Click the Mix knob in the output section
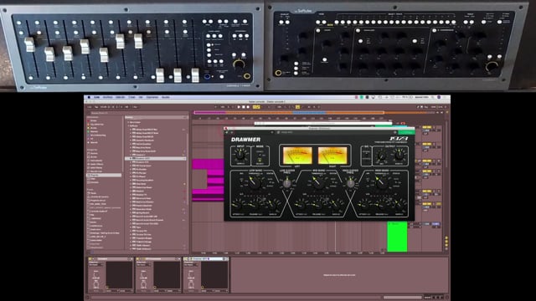This screenshot has height=301, width=536. (382, 156)
